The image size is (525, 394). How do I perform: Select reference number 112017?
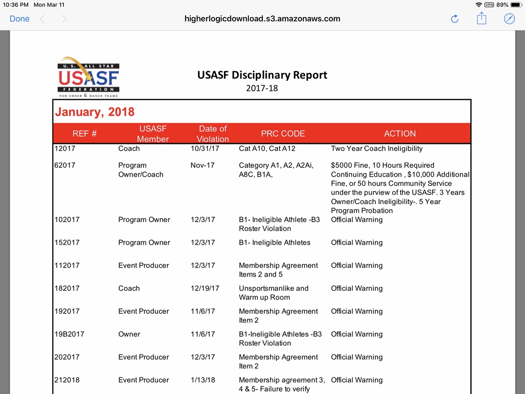click(67, 265)
